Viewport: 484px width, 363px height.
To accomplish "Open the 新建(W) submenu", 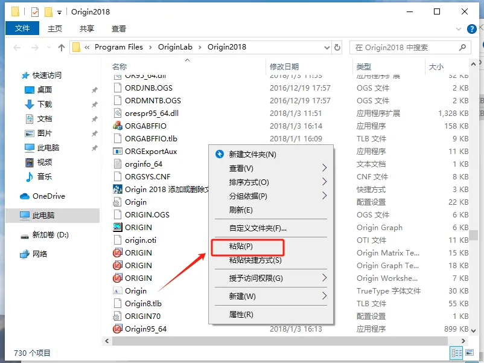I will coord(242,297).
